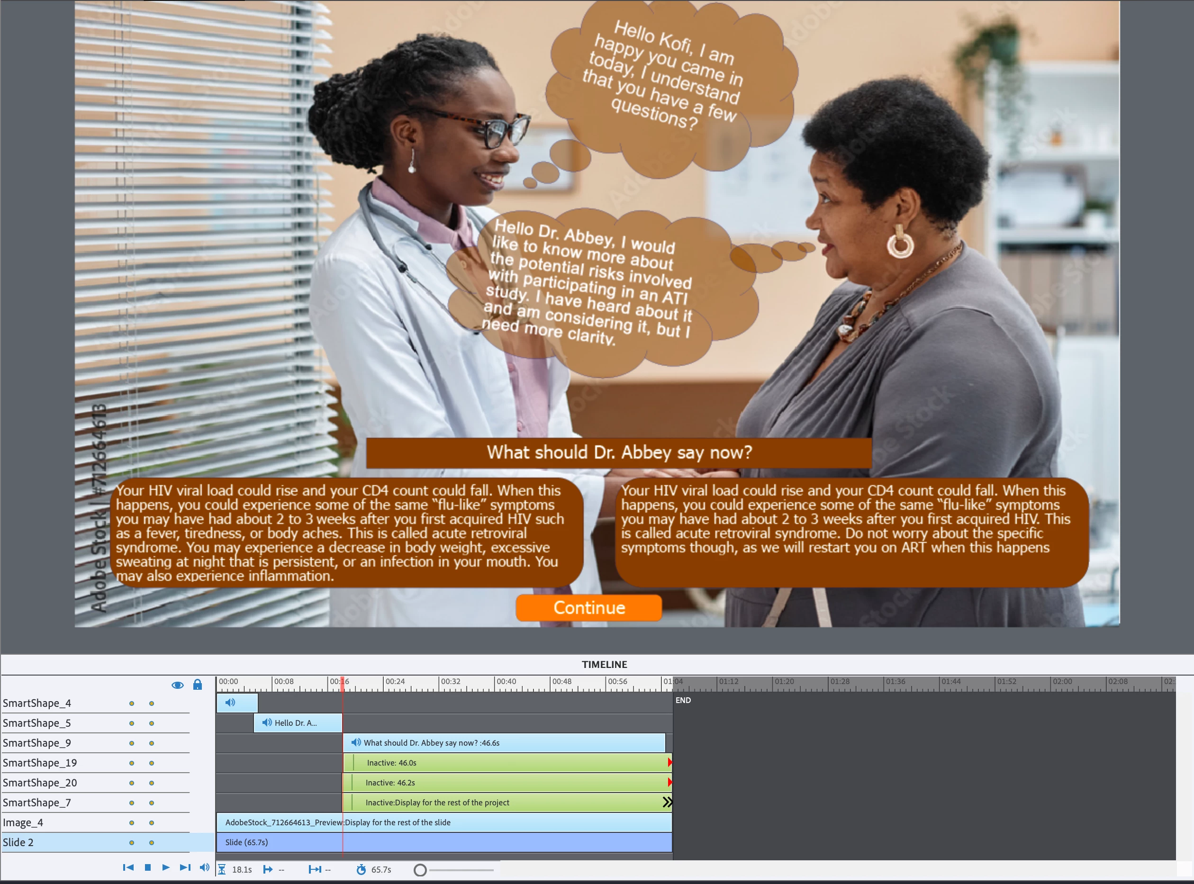Jump to timeline beginning icon

128,867
